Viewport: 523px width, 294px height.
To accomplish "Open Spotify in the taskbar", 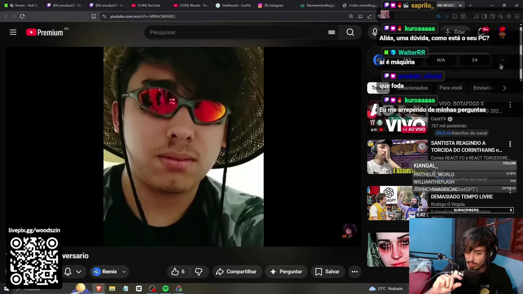I will tap(165, 289).
